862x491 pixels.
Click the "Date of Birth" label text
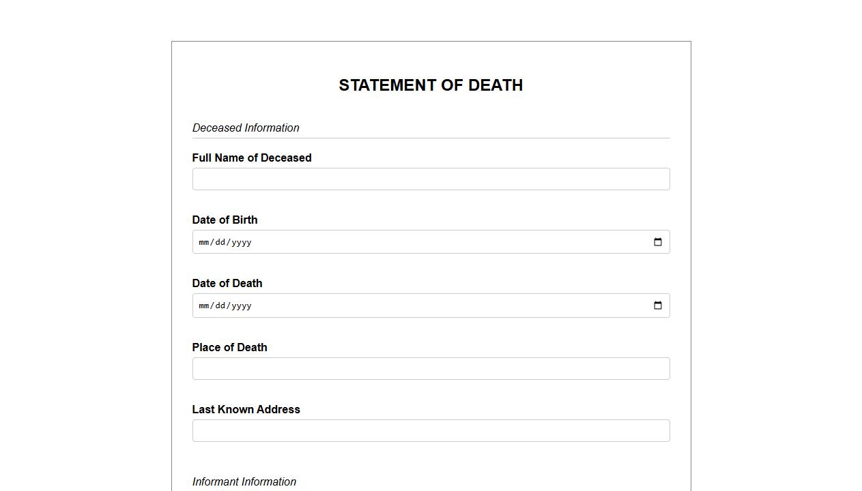[x=225, y=220]
